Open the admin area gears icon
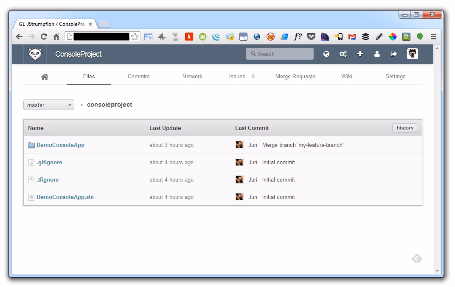 pyautogui.click(x=343, y=54)
